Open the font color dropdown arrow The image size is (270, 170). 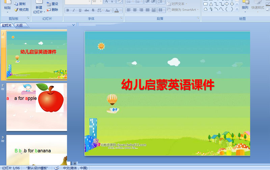(121, 10)
